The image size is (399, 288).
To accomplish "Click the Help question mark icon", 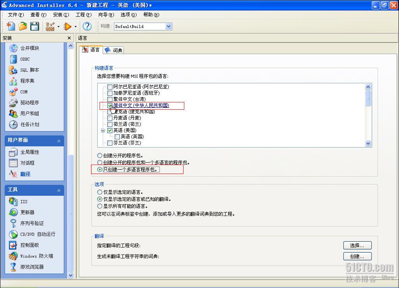I will [x=87, y=26].
